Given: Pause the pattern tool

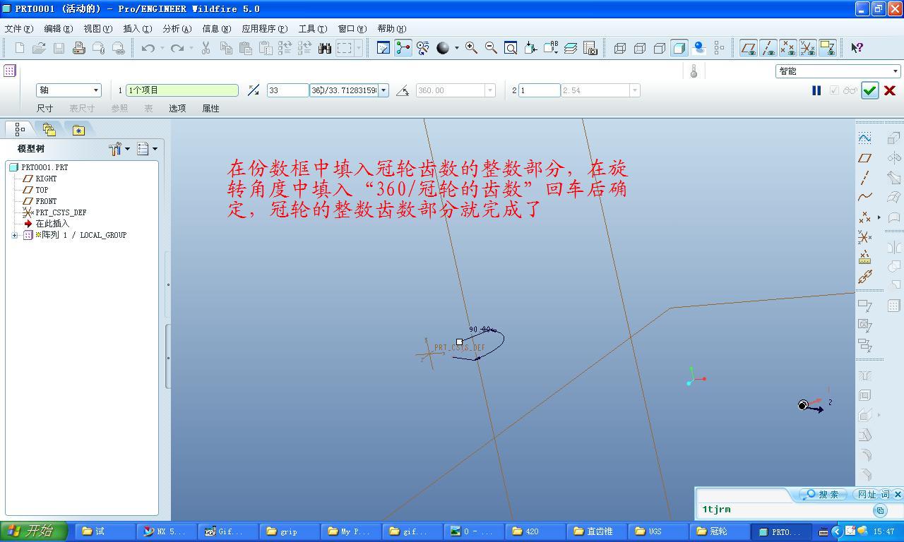Looking at the screenshot, I should click(x=816, y=90).
